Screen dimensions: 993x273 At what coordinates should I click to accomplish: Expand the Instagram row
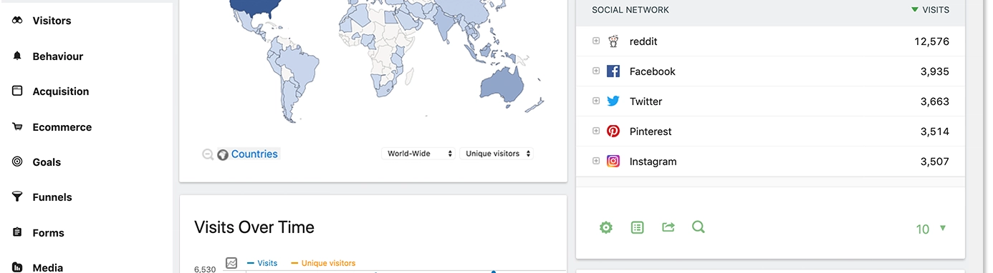pyautogui.click(x=596, y=162)
